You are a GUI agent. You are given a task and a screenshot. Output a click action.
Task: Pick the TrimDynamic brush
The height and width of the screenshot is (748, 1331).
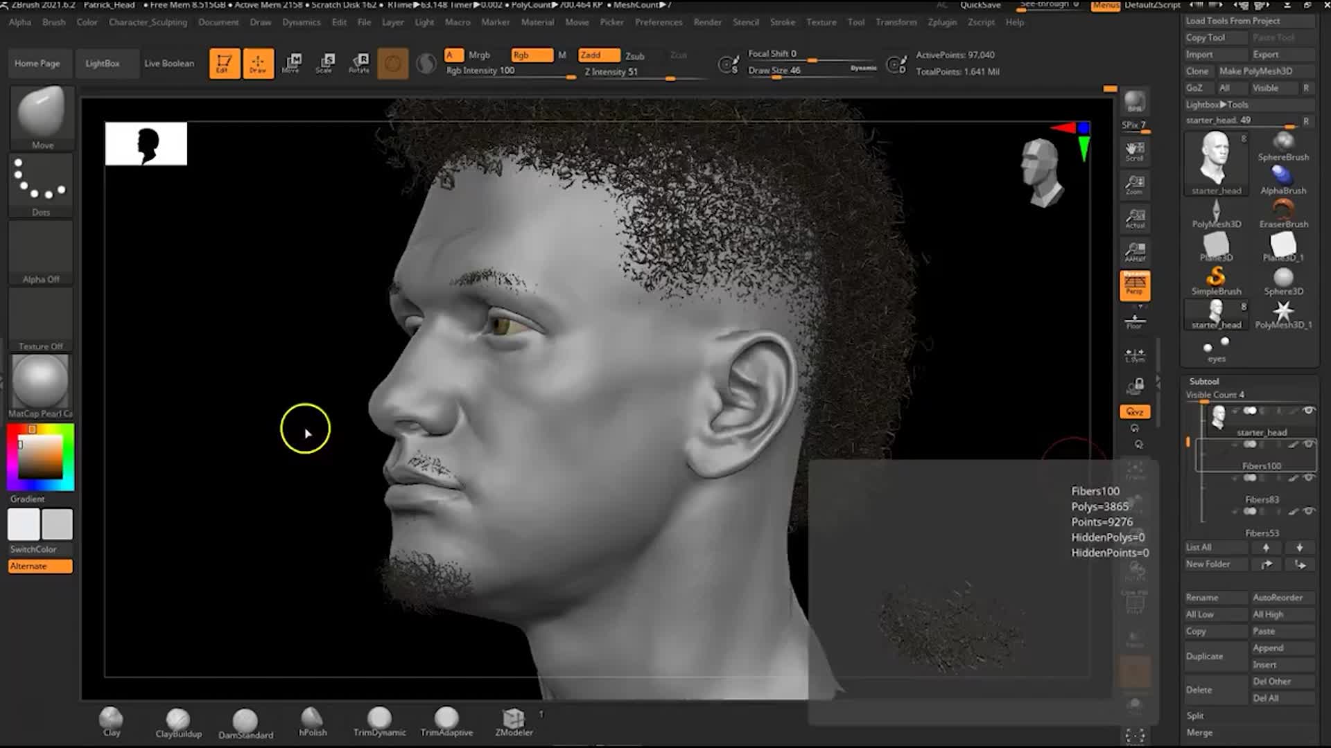pyautogui.click(x=379, y=722)
